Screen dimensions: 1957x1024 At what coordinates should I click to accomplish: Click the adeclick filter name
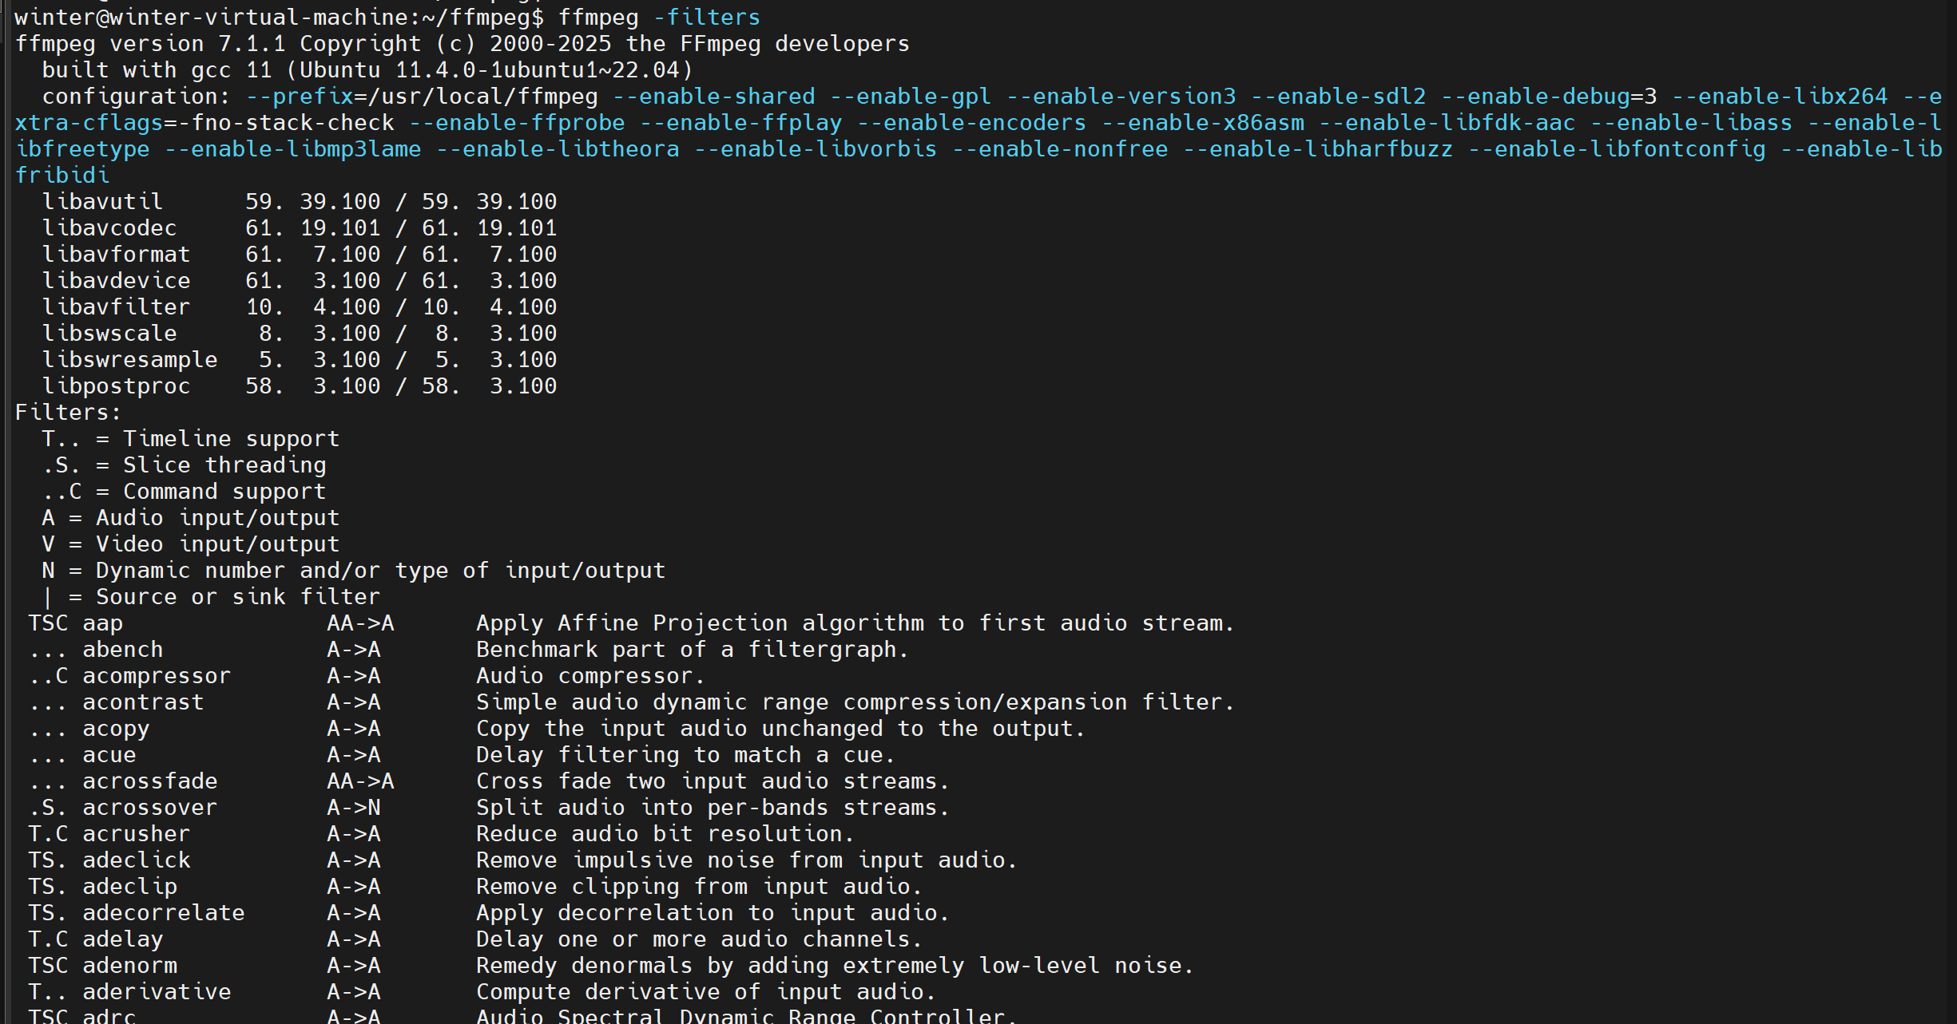pyautogui.click(x=137, y=860)
